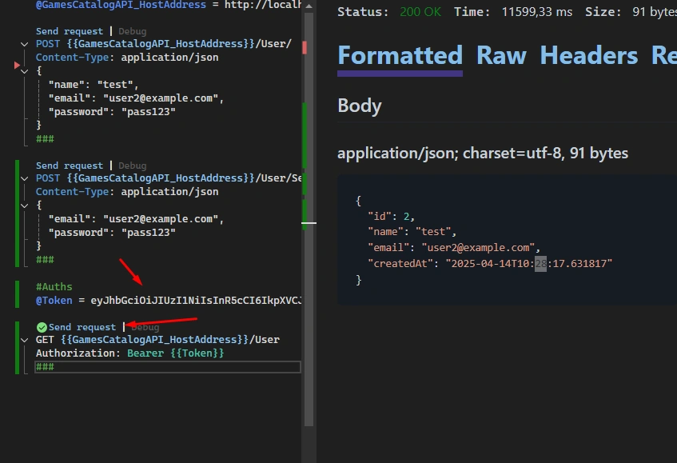Click Send request above POST /User/Se request
The image size is (677, 463).
70,166
